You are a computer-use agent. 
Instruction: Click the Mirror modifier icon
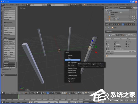(110, 35)
